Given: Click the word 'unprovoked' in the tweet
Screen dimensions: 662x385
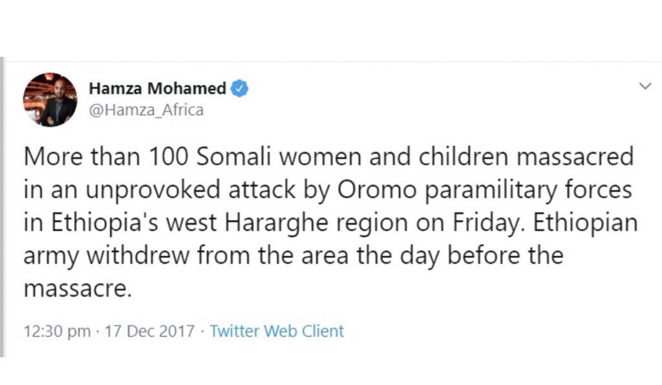Looking at the screenshot, I should 153,191.
